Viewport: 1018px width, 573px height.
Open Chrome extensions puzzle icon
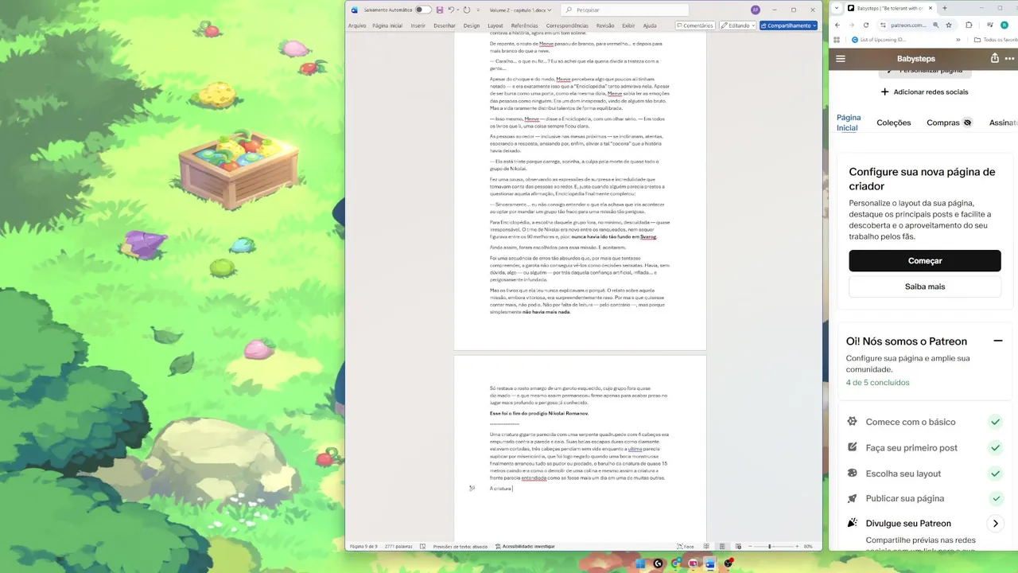click(969, 25)
